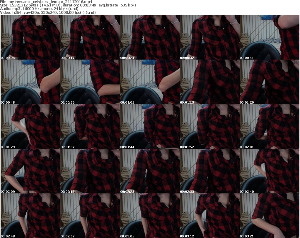Screen dimensions: 300x238
Task: Click the Video line with h264 info
Action: (x=48, y=12)
